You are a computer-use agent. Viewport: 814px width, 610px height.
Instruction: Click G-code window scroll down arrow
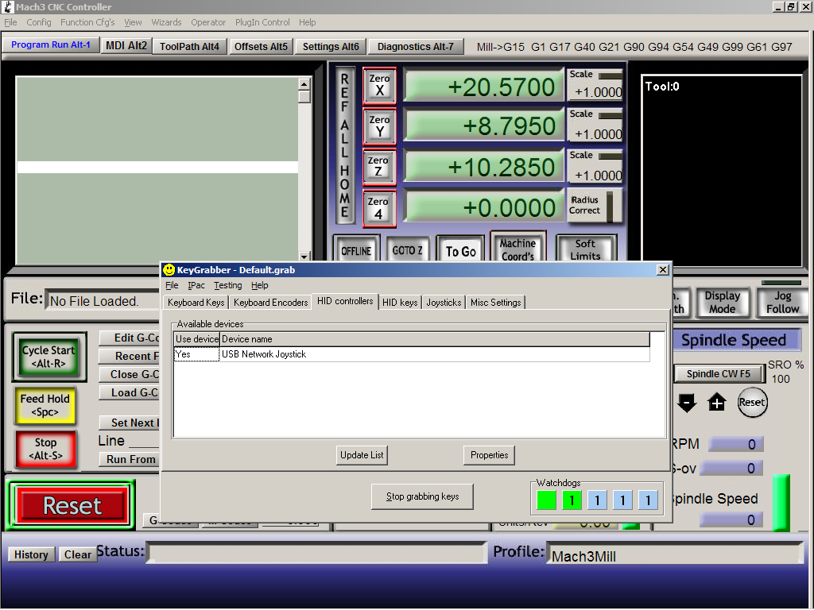304,257
